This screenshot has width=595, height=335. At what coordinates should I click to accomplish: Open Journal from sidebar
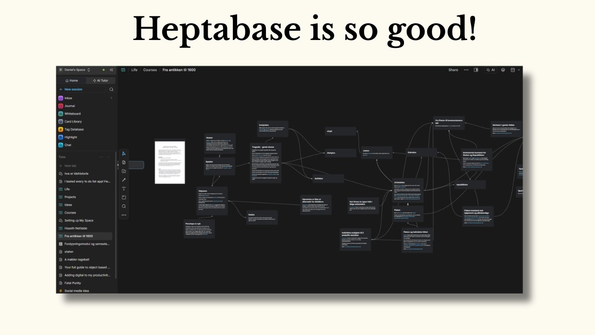pyautogui.click(x=86, y=106)
